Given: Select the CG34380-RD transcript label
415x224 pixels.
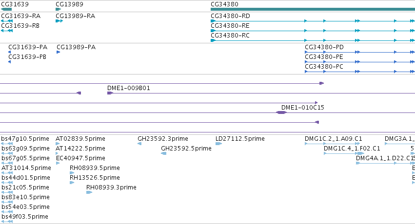Looking at the screenshot, I should click(230, 16).
